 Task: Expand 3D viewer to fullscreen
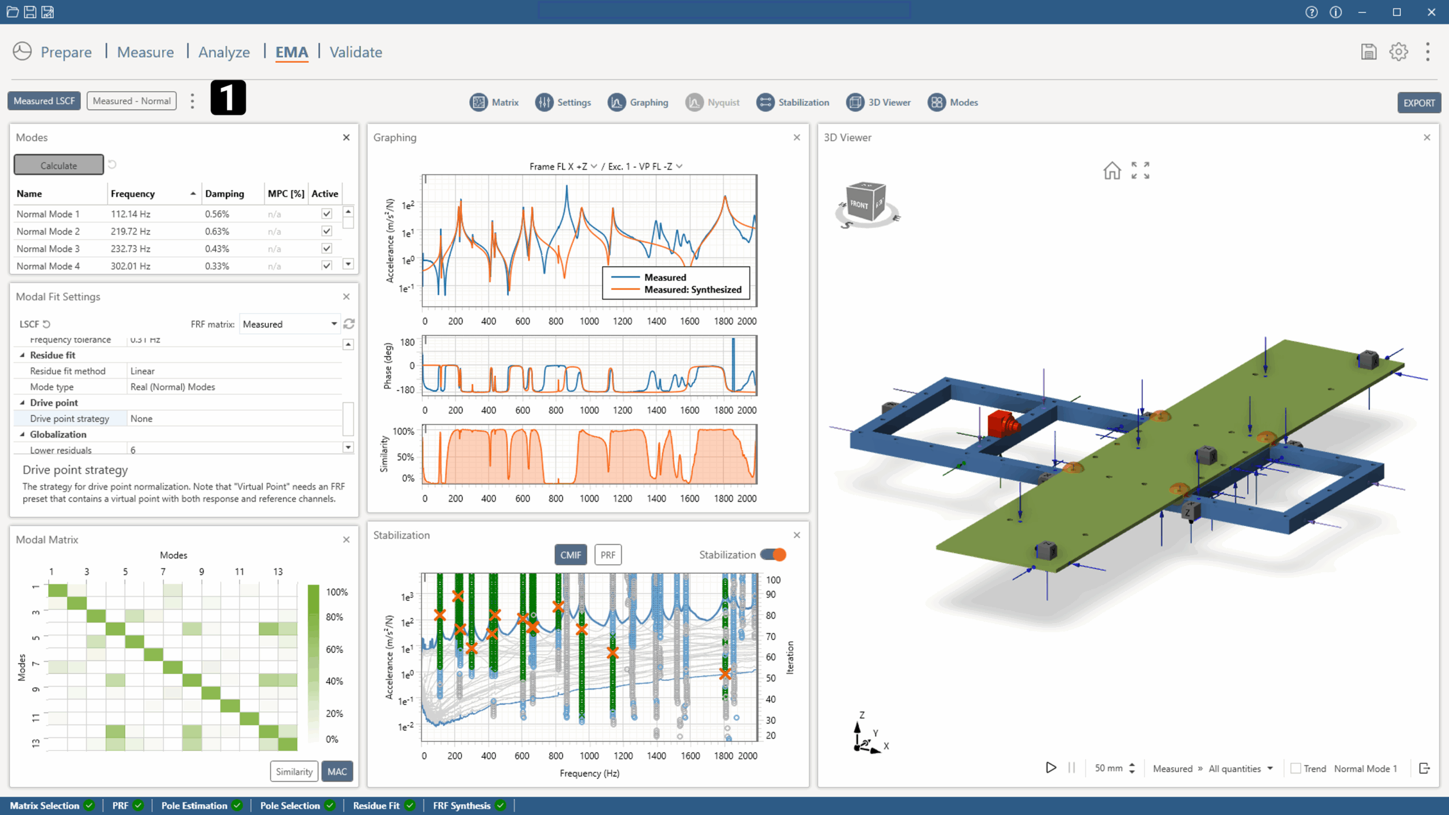pyautogui.click(x=1140, y=170)
